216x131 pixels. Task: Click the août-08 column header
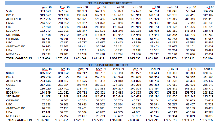173,7
